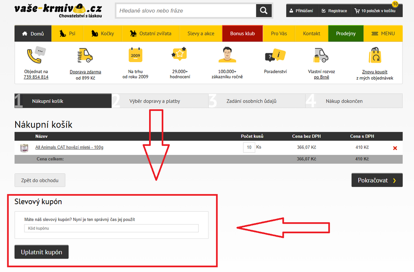
Task: Remove item using the red X icon
Action: [395, 148]
